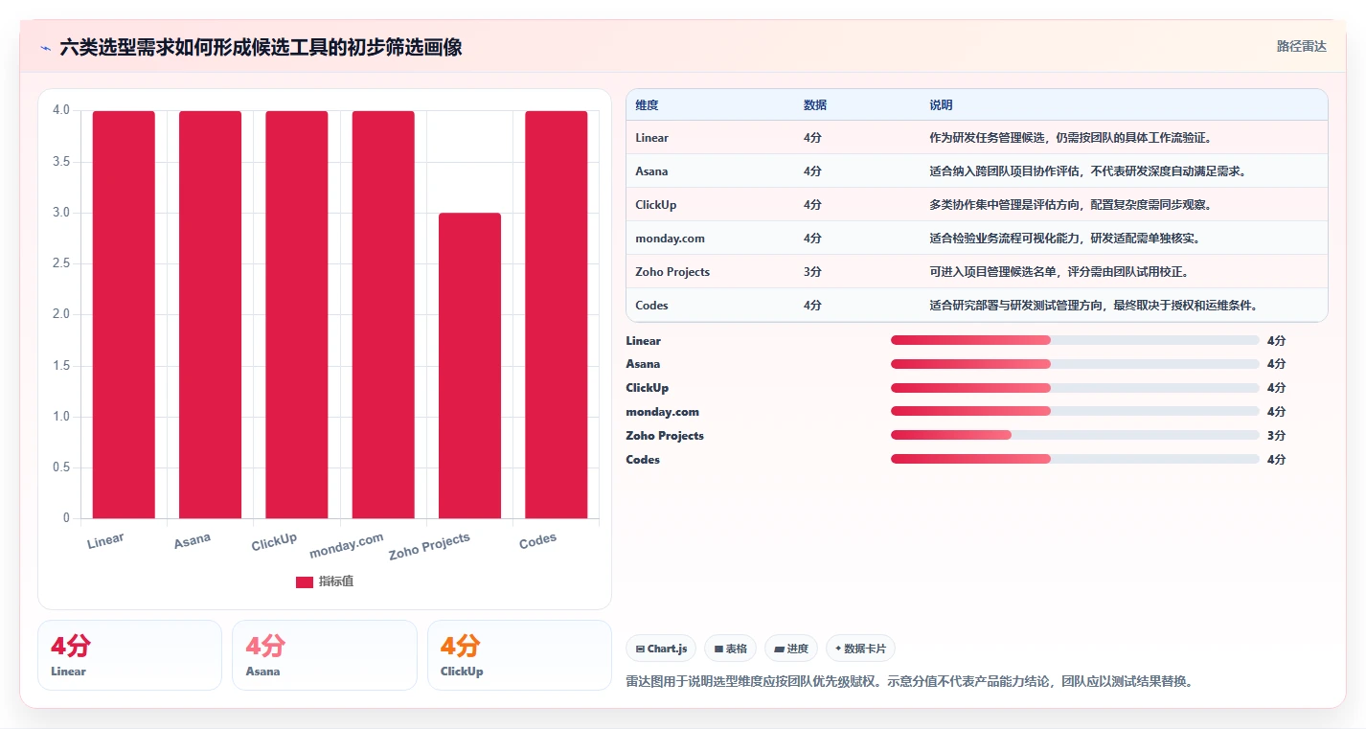1366x729 pixels.
Task: Click the description 适合检验业务流程可视化能力 in monday.com row
Action: (1065, 239)
